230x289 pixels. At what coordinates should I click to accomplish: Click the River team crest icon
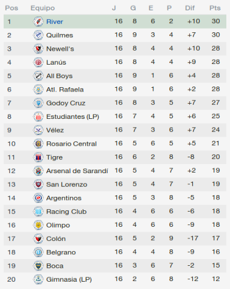38,21
